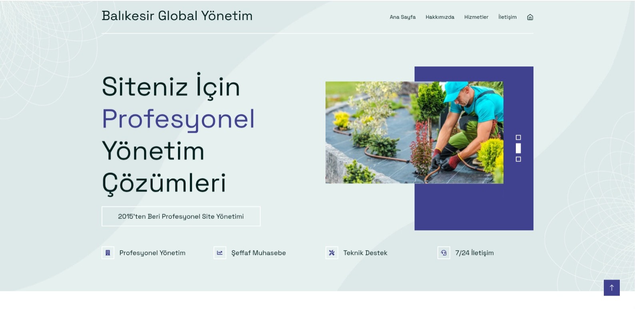The height and width of the screenshot is (310, 635).
Task: Click the building icon beside Profesyonel Yönetim
Action: (x=108, y=253)
